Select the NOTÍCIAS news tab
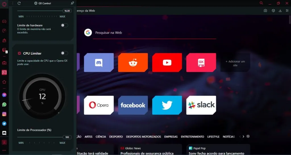 229,137
